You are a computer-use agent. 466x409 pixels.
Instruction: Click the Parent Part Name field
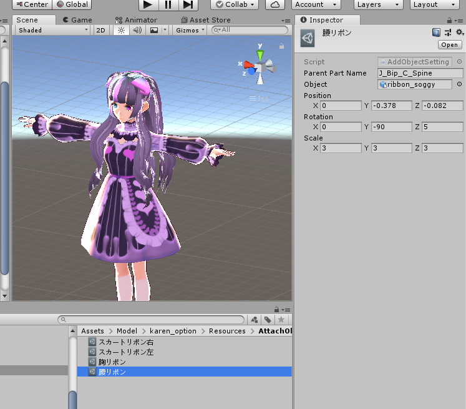point(420,73)
